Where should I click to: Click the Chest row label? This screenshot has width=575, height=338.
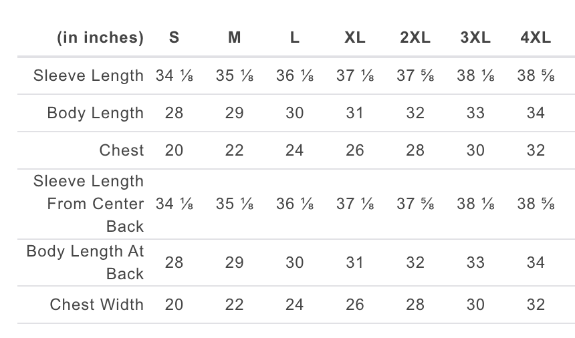click(122, 150)
